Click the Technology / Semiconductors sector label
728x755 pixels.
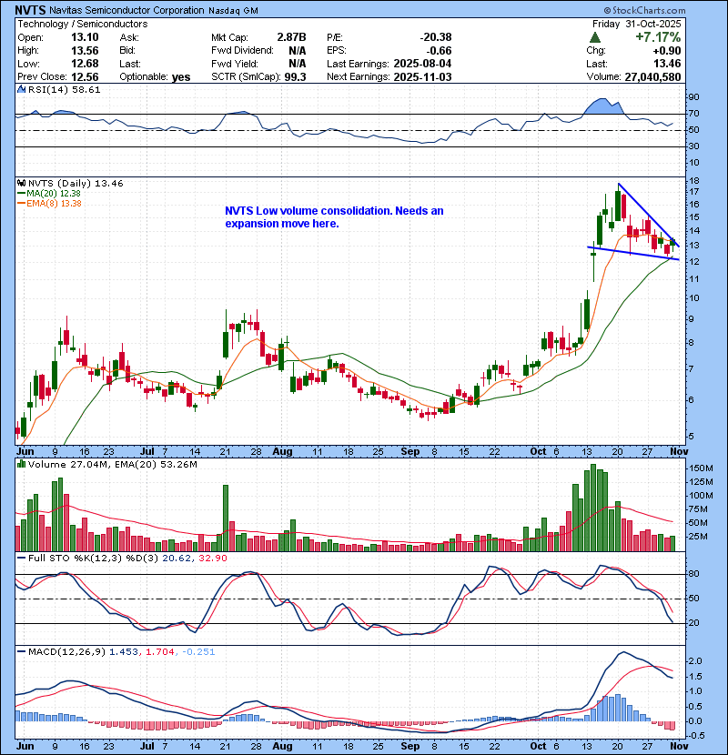(x=83, y=24)
